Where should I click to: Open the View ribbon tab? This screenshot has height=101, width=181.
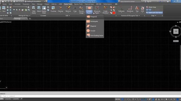33,4
